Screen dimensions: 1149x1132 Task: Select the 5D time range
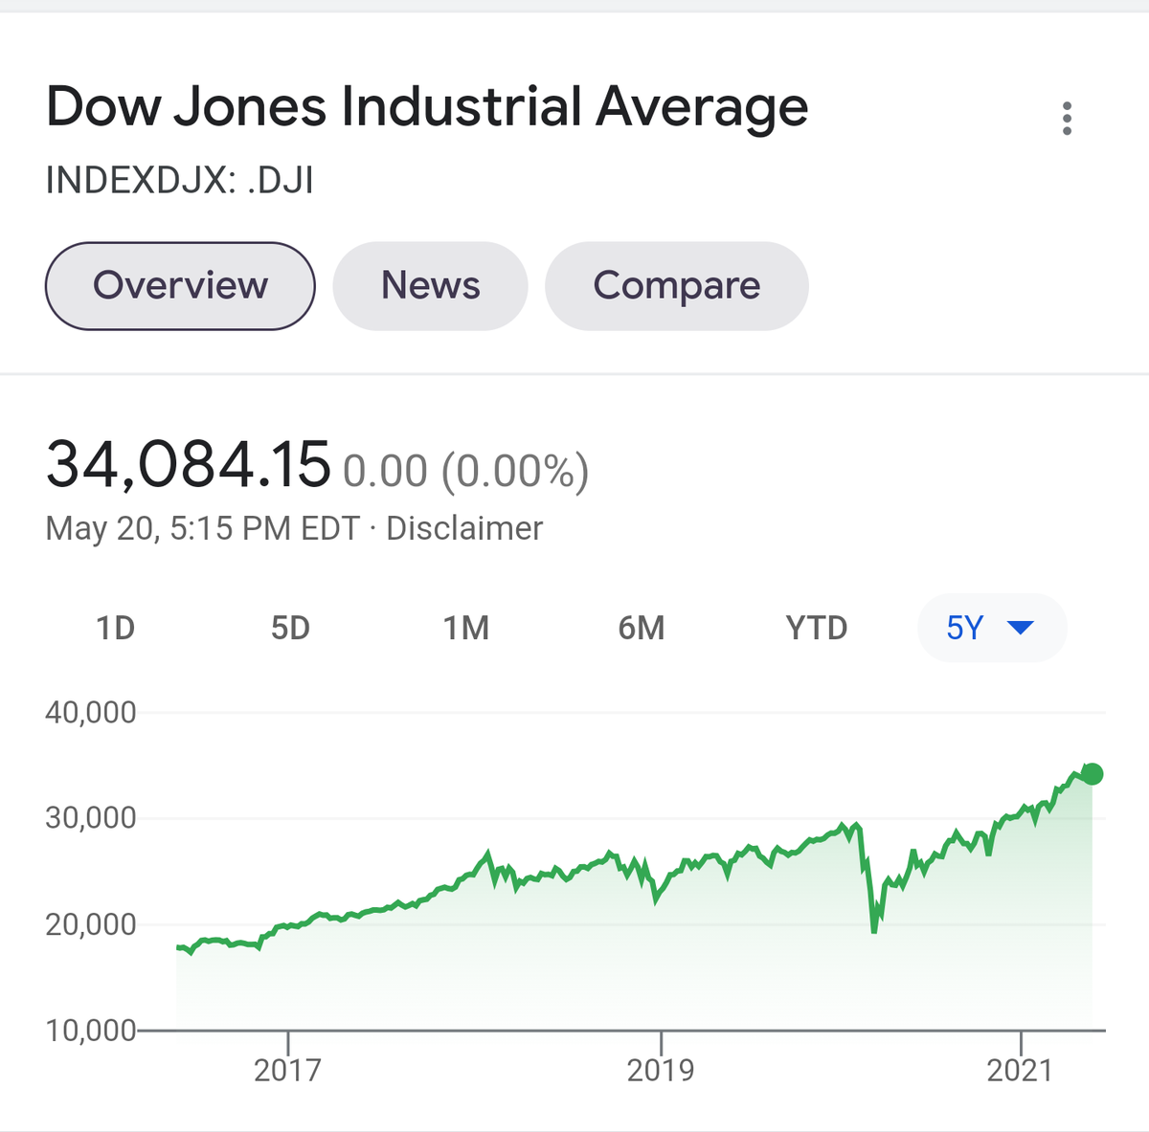coord(290,629)
